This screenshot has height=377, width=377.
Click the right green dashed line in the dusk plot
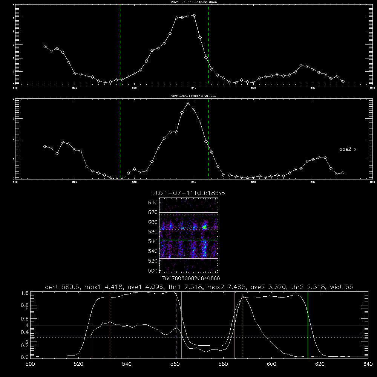[208, 139]
